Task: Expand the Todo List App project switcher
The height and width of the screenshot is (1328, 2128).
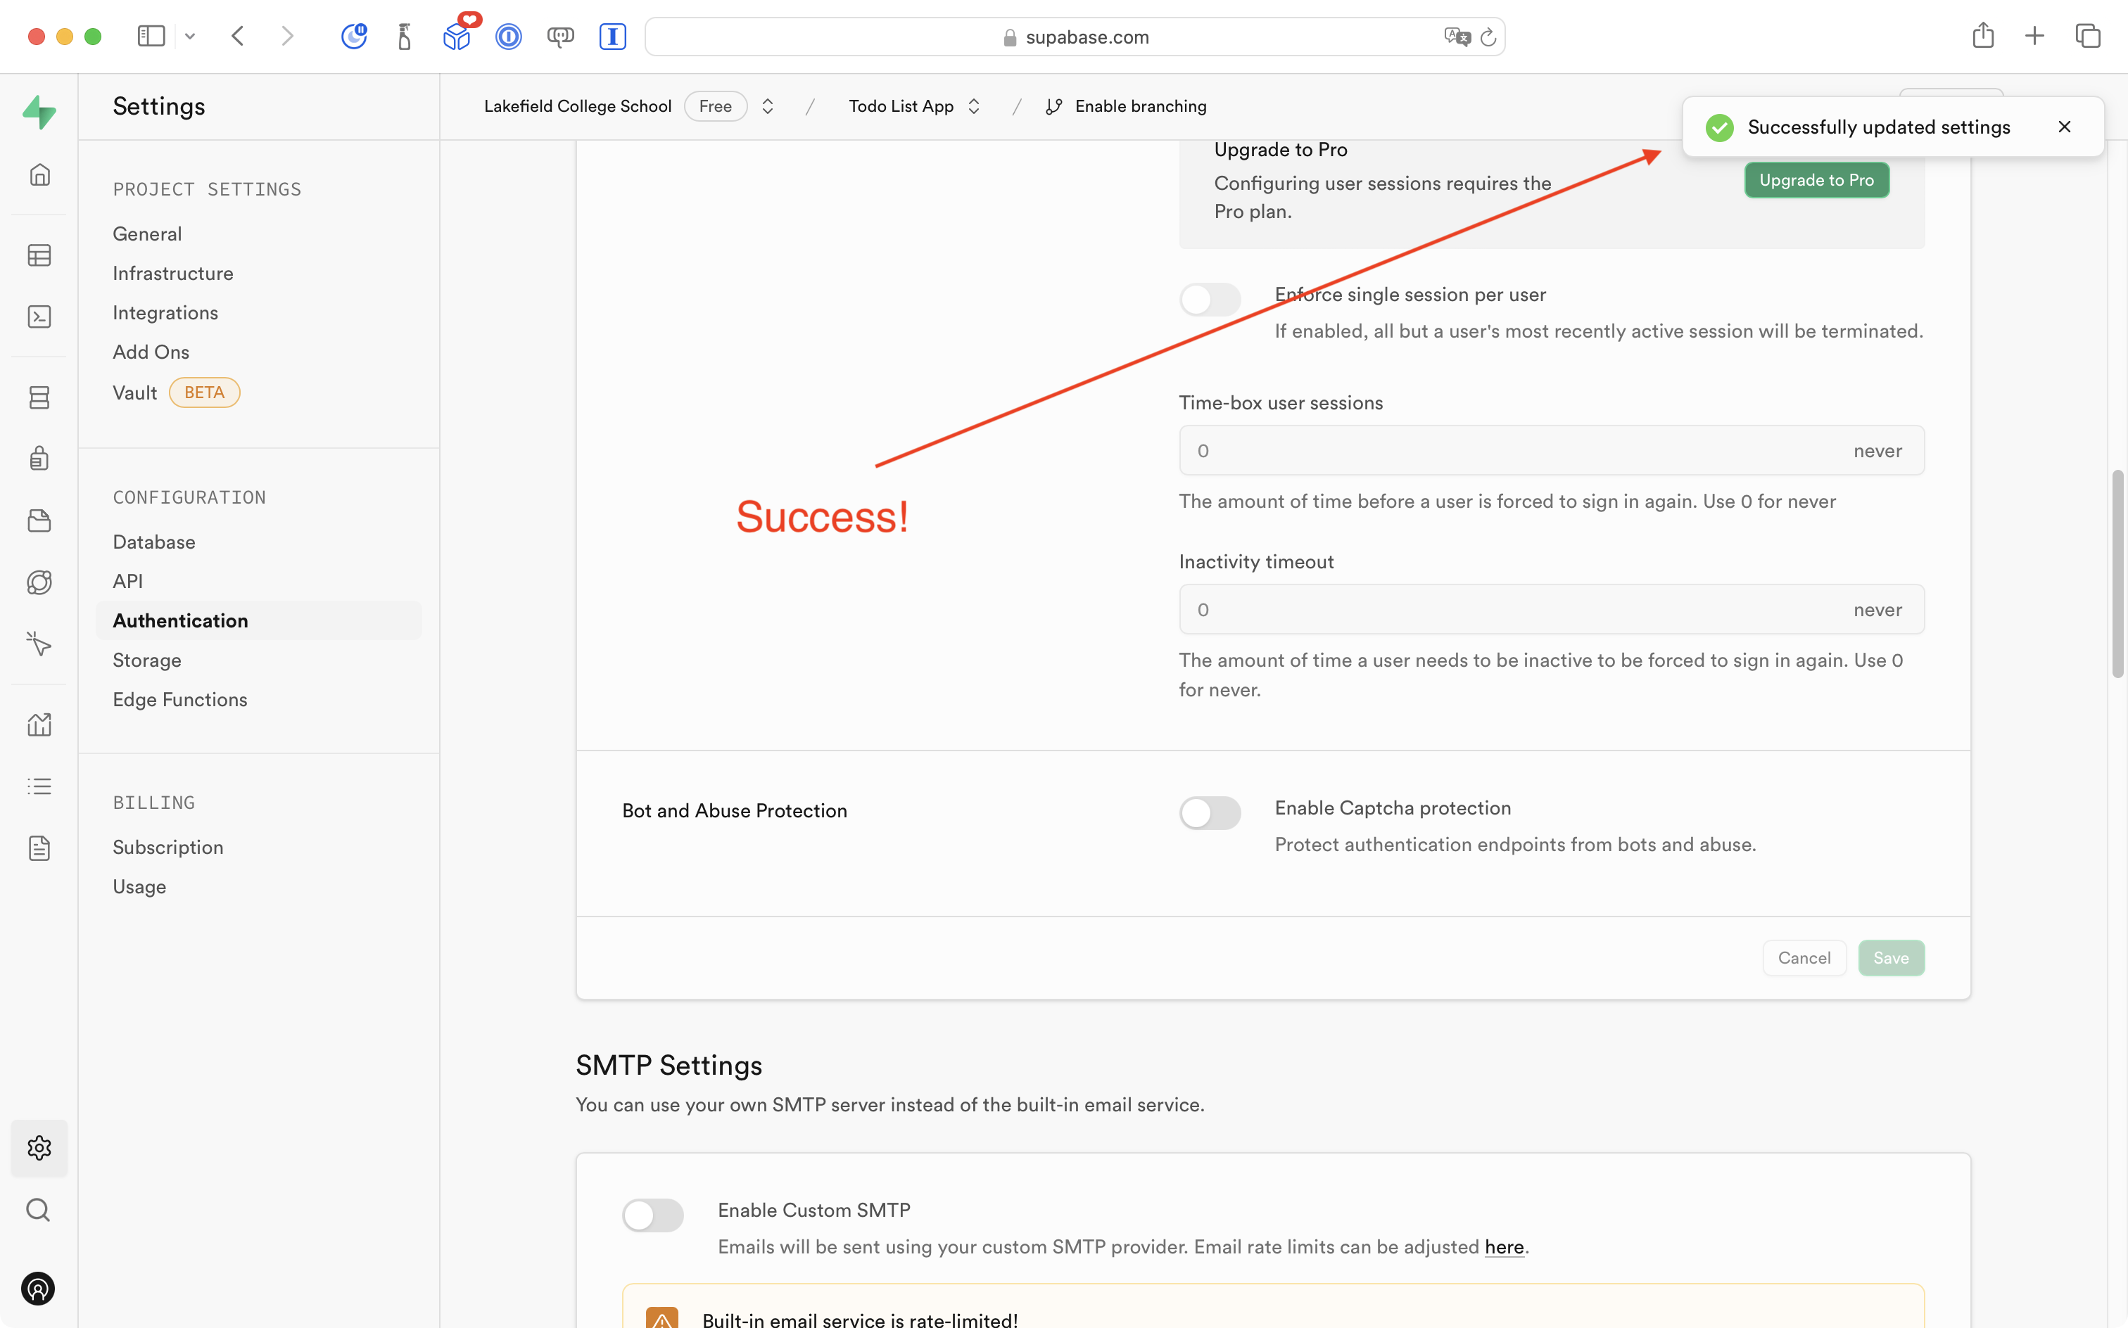Action: click(973, 106)
